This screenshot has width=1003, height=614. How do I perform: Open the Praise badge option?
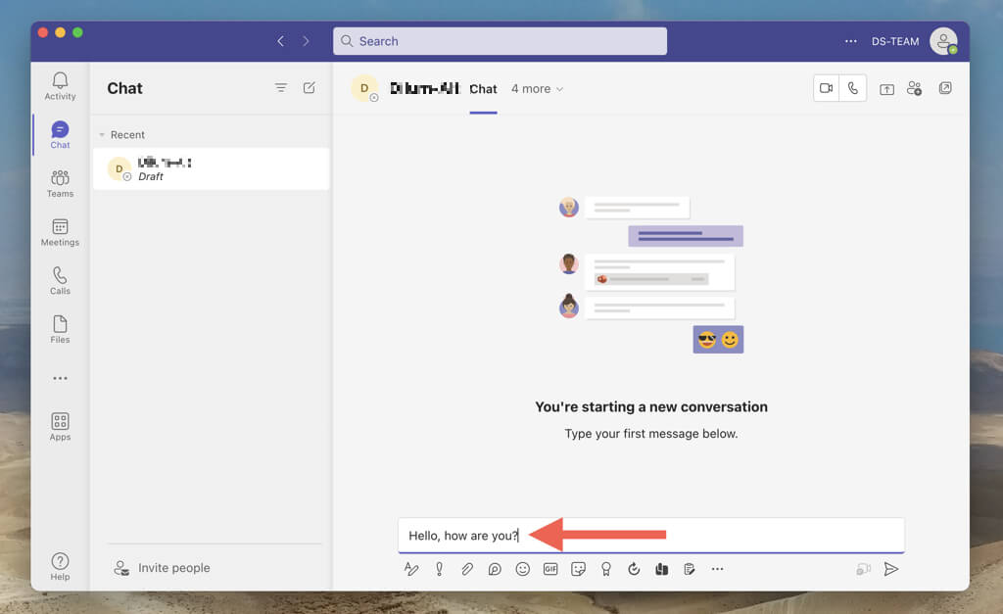point(605,569)
